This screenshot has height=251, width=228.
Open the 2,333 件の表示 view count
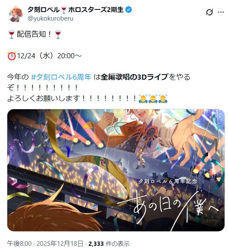109,244
